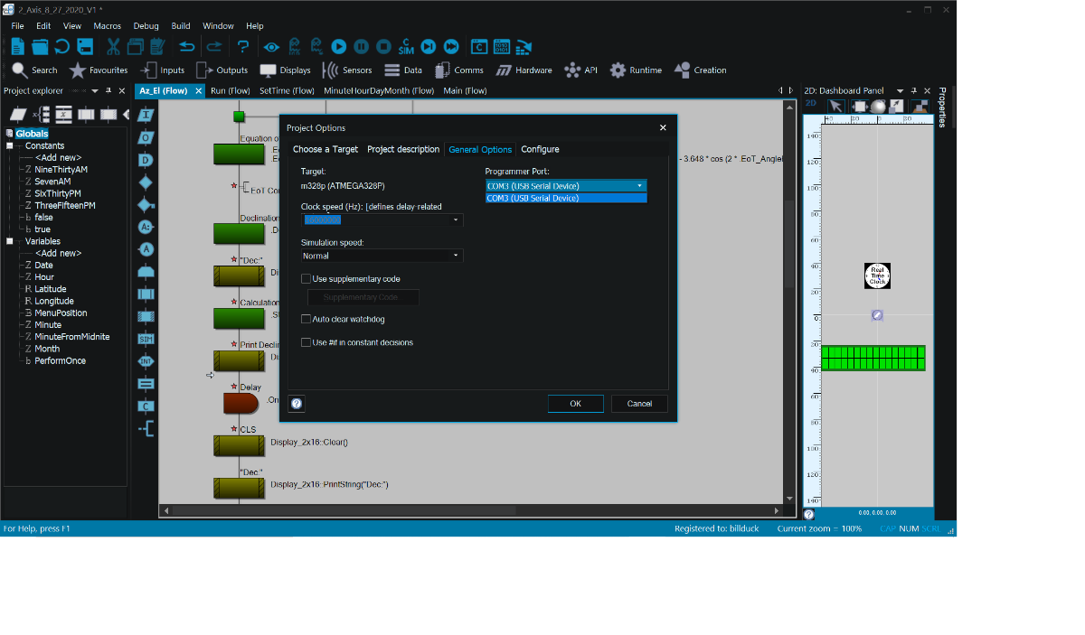The image size is (1085, 635).
Task: Click the Open project folder icon
Action: 40,47
